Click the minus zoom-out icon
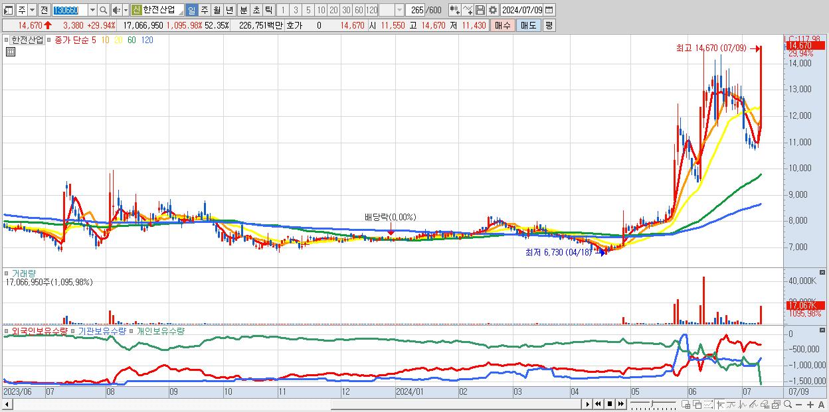 (x=798, y=405)
